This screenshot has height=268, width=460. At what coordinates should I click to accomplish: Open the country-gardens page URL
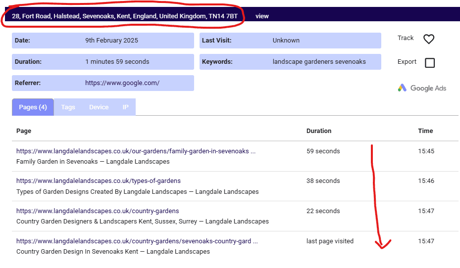tap(98, 211)
